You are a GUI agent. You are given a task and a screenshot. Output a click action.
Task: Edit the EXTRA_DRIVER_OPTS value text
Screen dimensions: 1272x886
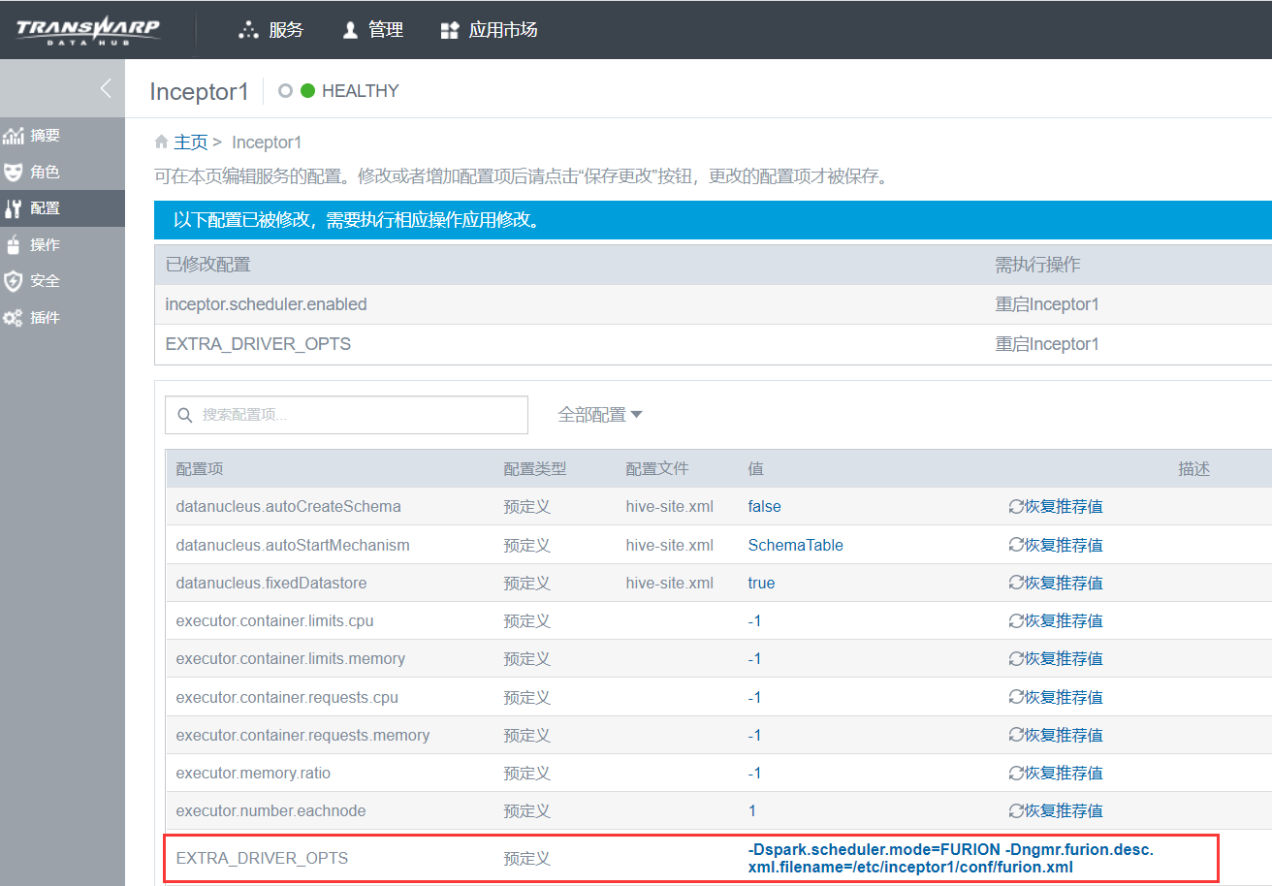pyautogui.click(x=950, y=858)
